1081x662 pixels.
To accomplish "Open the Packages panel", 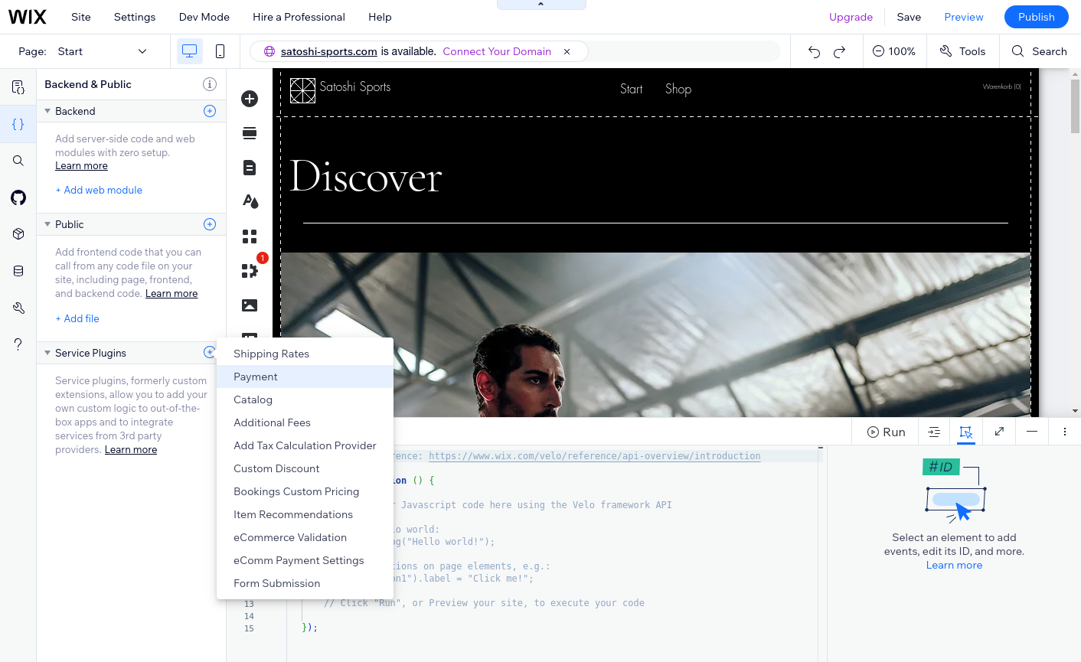I will click(x=18, y=233).
